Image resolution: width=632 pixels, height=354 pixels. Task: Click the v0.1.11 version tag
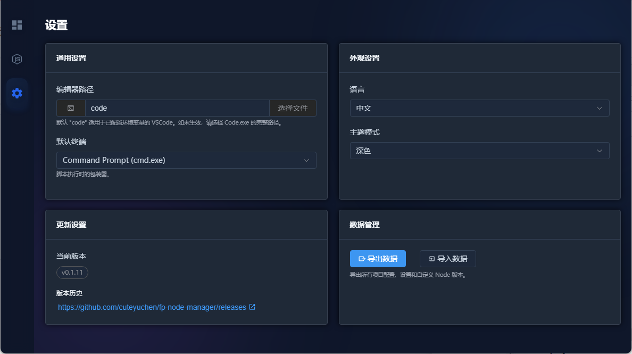coord(72,273)
